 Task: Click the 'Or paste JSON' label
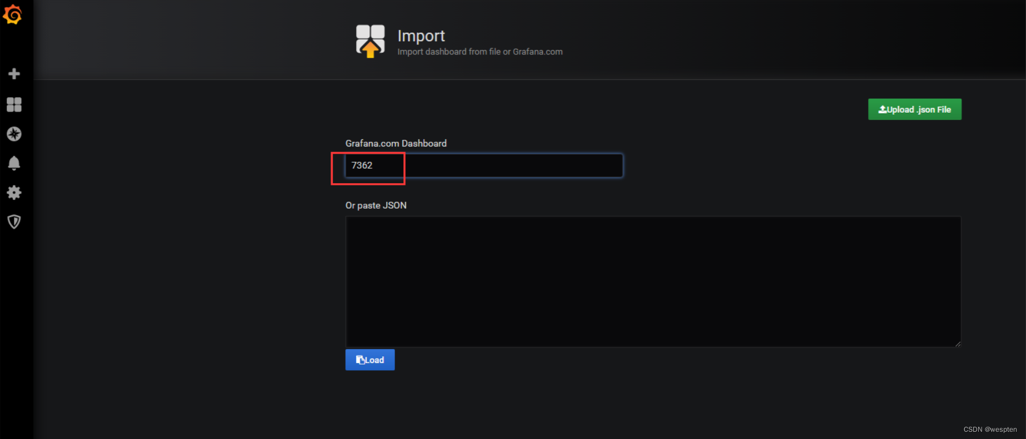[376, 205]
